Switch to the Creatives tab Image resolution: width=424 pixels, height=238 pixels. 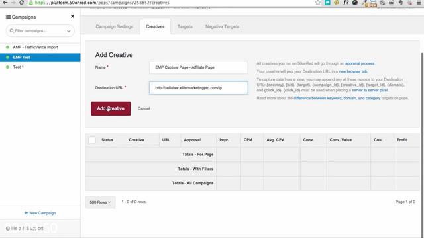[155, 26]
